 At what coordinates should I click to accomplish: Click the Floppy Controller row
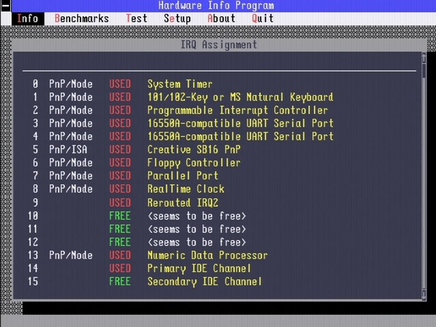pos(219,163)
